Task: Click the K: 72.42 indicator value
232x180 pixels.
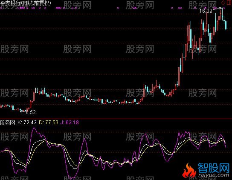Action: pyautogui.click(x=27, y=123)
